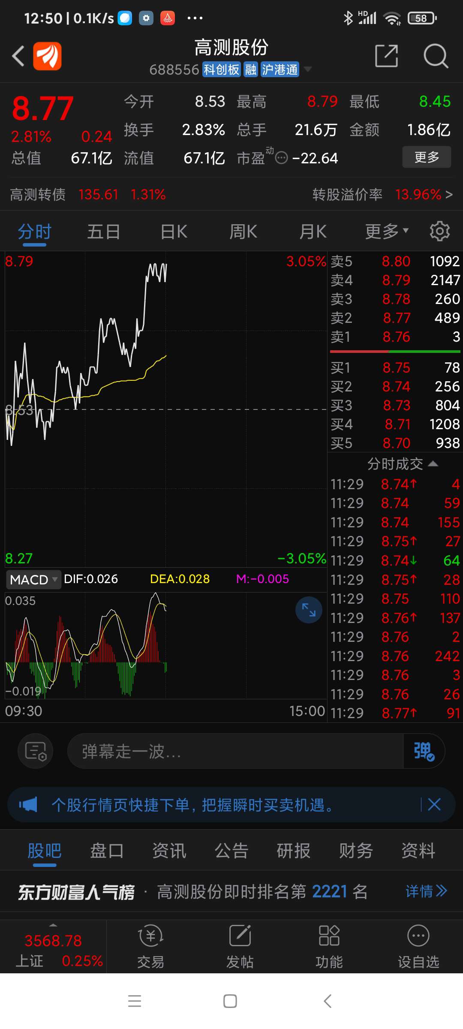
Task: Open 更多 chart period dropdown
Action: [387, 232]
